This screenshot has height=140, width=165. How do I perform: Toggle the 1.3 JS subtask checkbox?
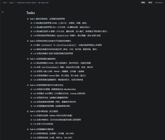tap(31, 31)
